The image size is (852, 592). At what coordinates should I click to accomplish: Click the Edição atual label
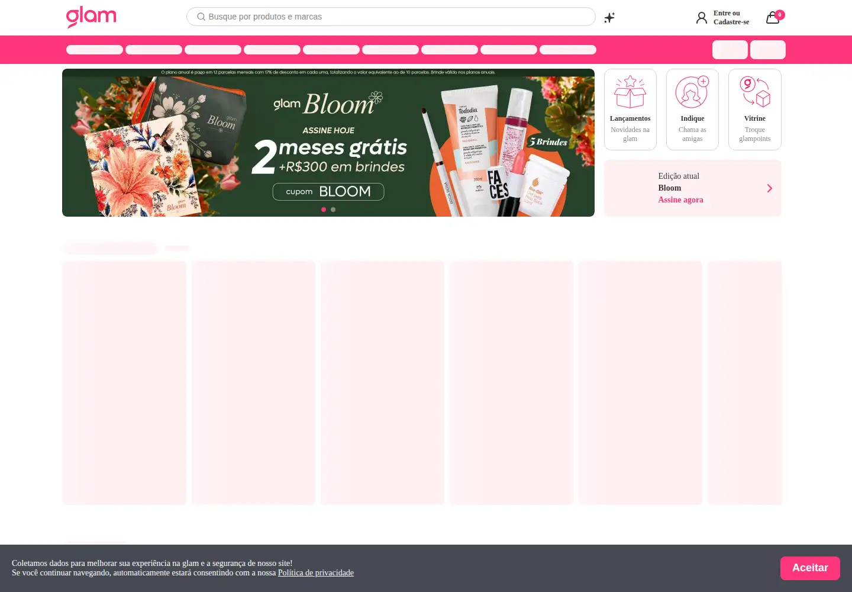pyautogui.click(x=679, y=176)
